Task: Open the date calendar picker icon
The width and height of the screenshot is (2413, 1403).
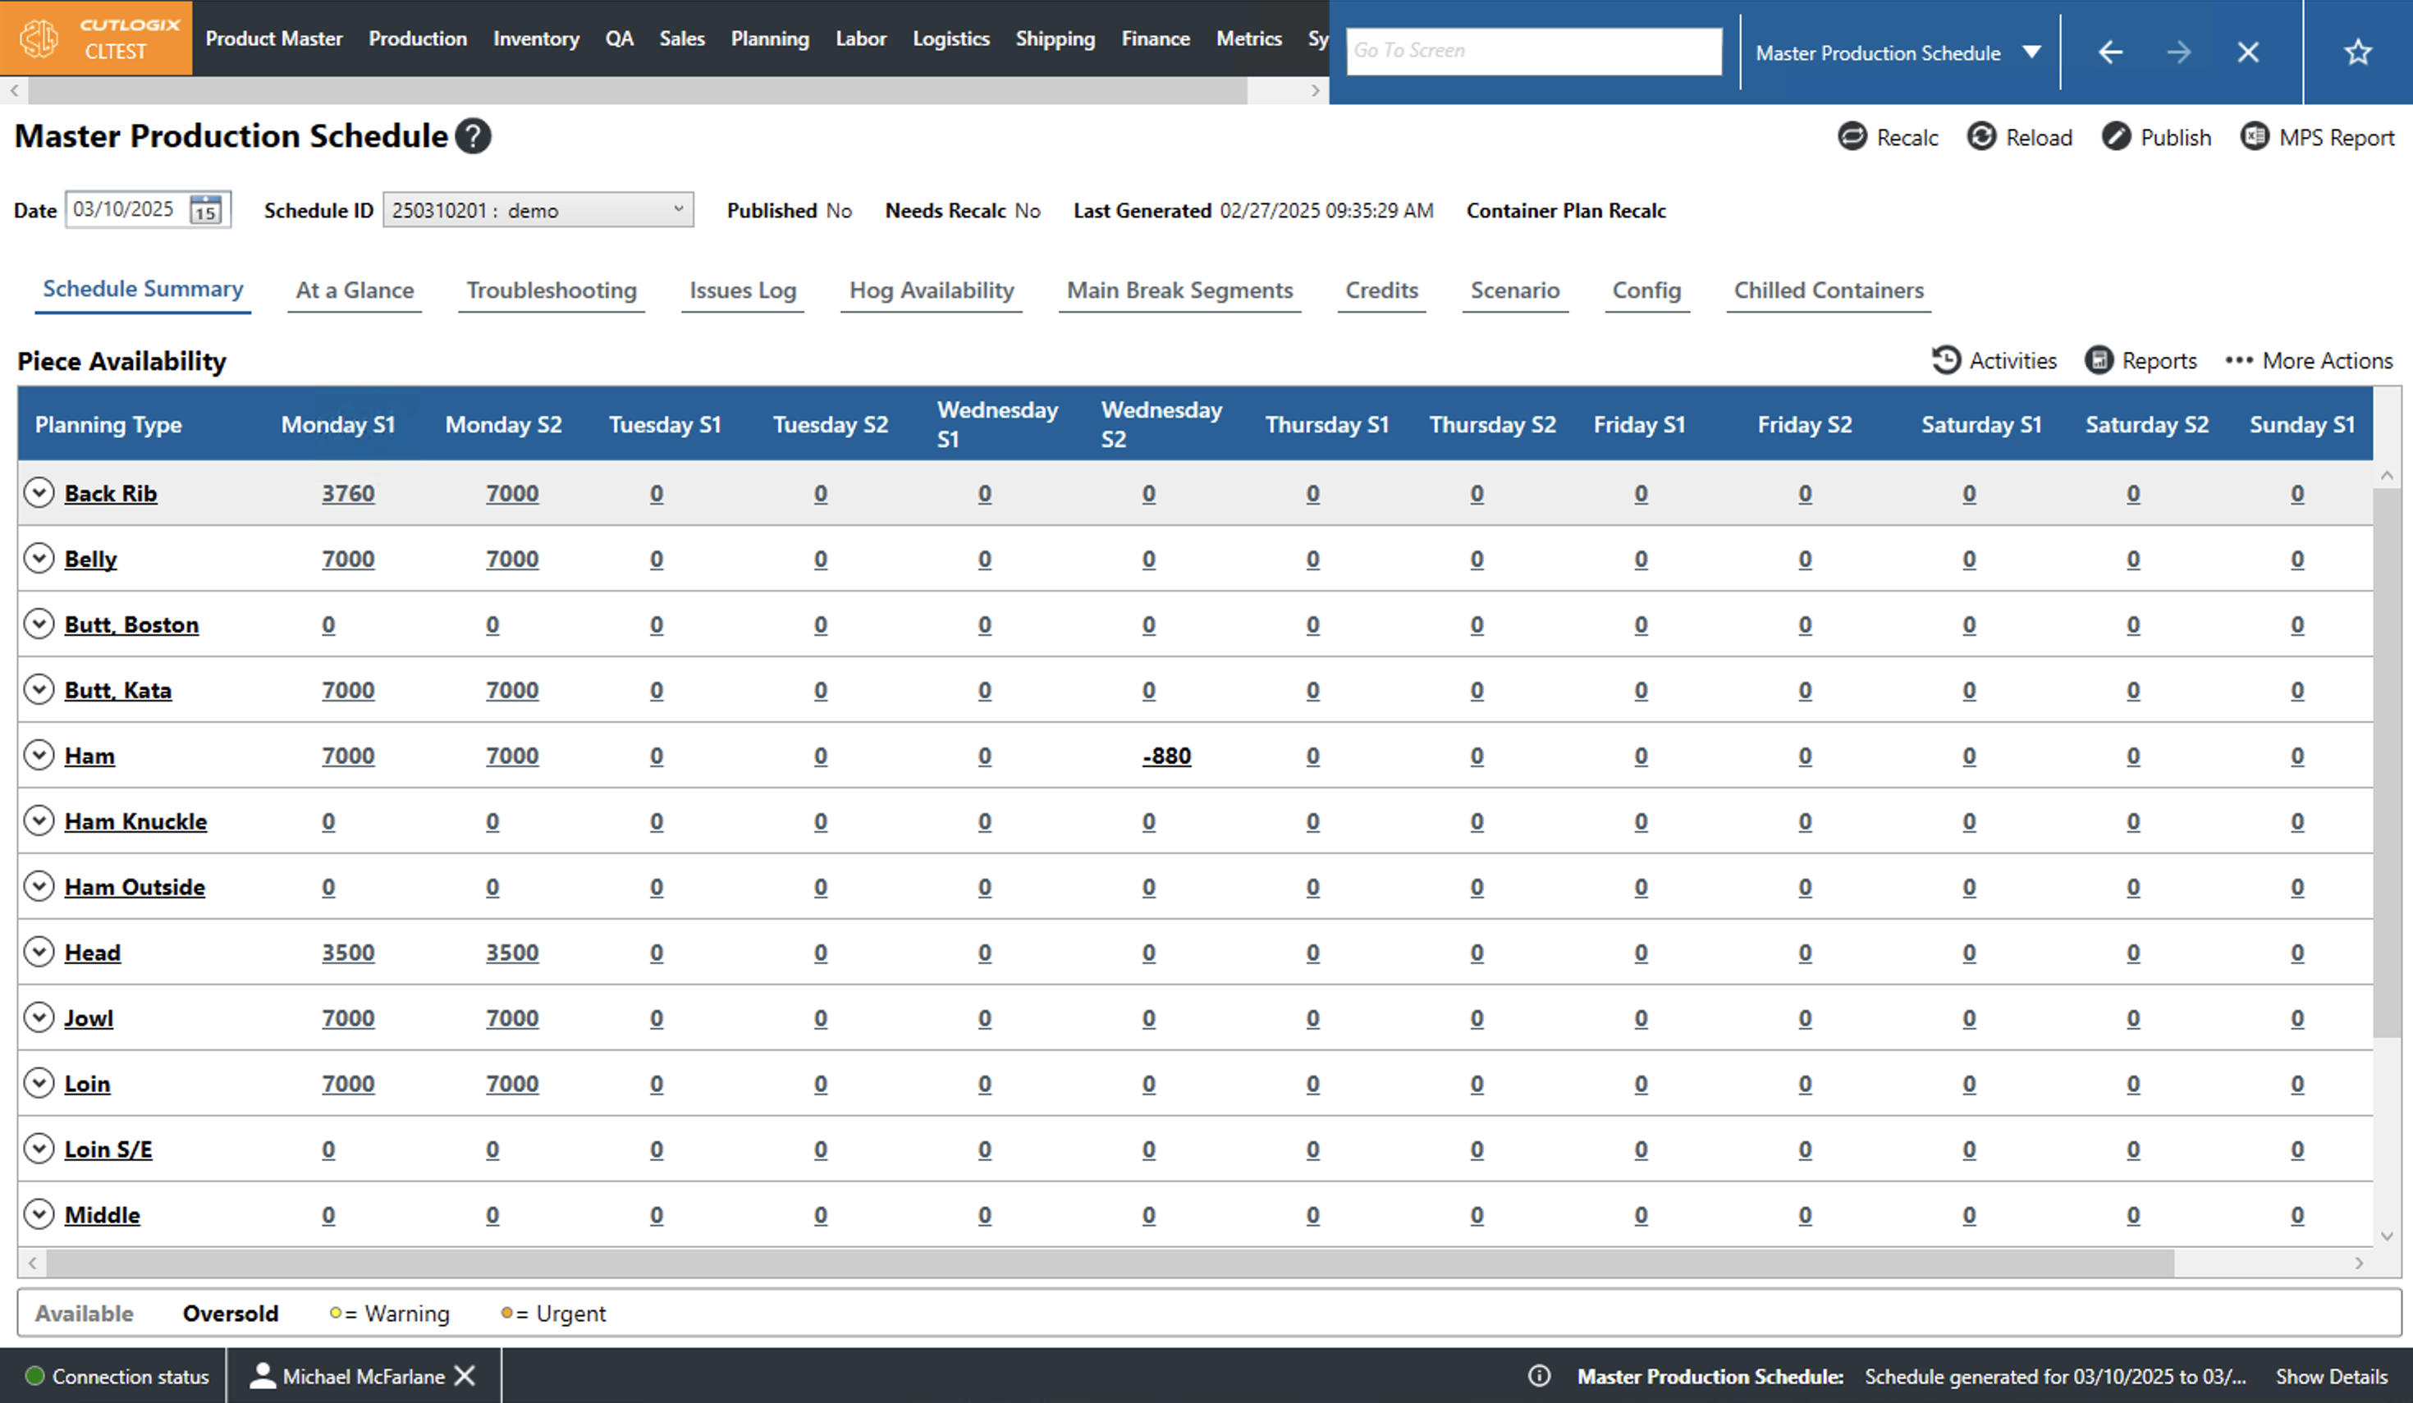Action: [206, 209]
